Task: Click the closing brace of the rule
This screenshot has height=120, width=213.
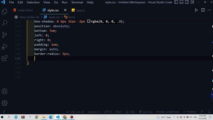Action: pyautogui.click(x=28, y=63)
